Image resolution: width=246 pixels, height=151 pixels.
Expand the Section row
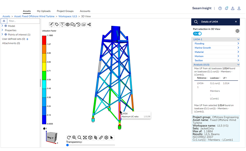point(216,60)
